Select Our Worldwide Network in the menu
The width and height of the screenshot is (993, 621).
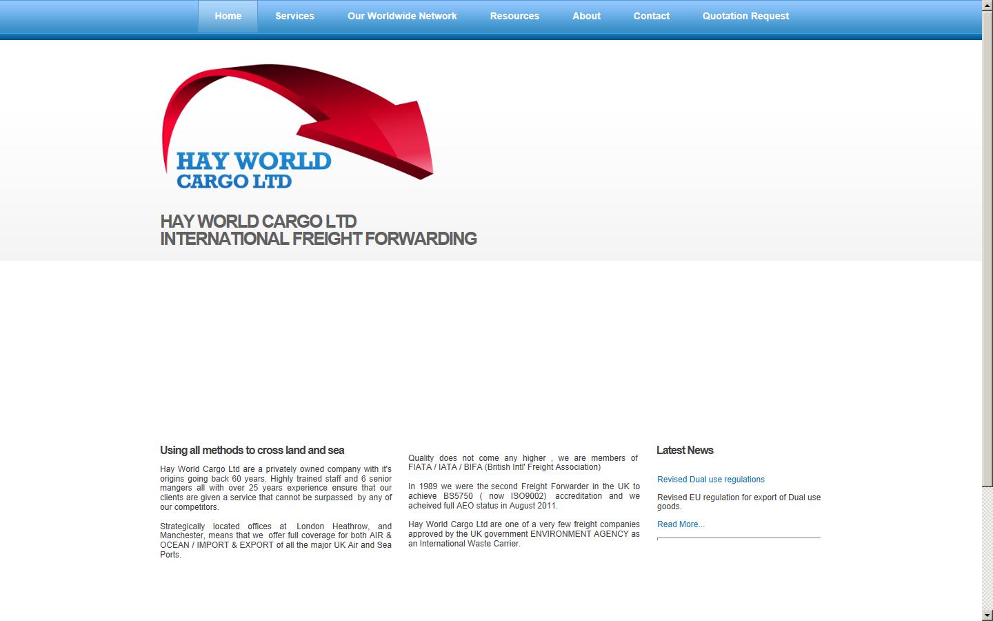402,16
